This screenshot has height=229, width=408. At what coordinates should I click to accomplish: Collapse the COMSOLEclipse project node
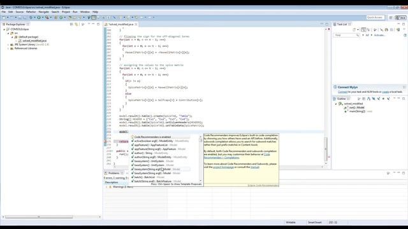point(4,29)
